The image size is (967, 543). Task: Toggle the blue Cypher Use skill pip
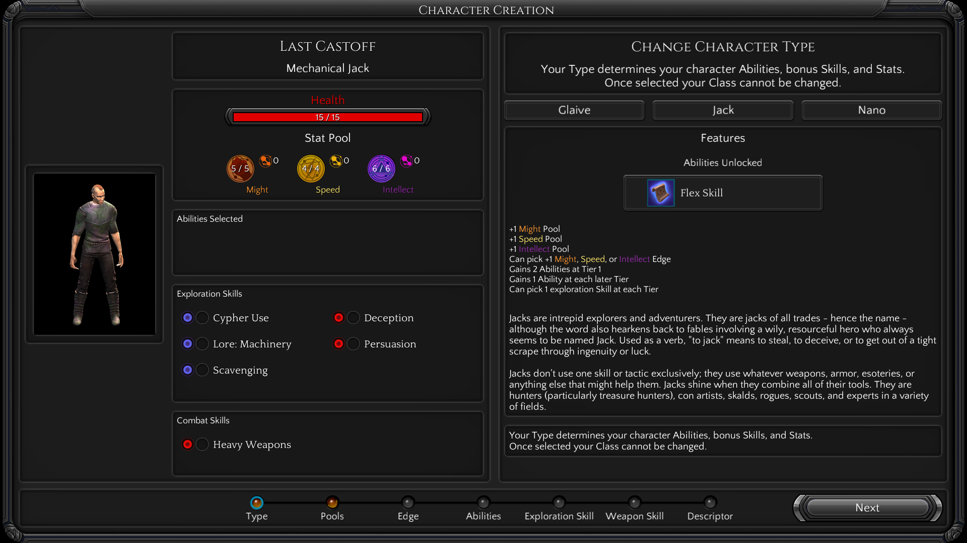click(187, 318)
